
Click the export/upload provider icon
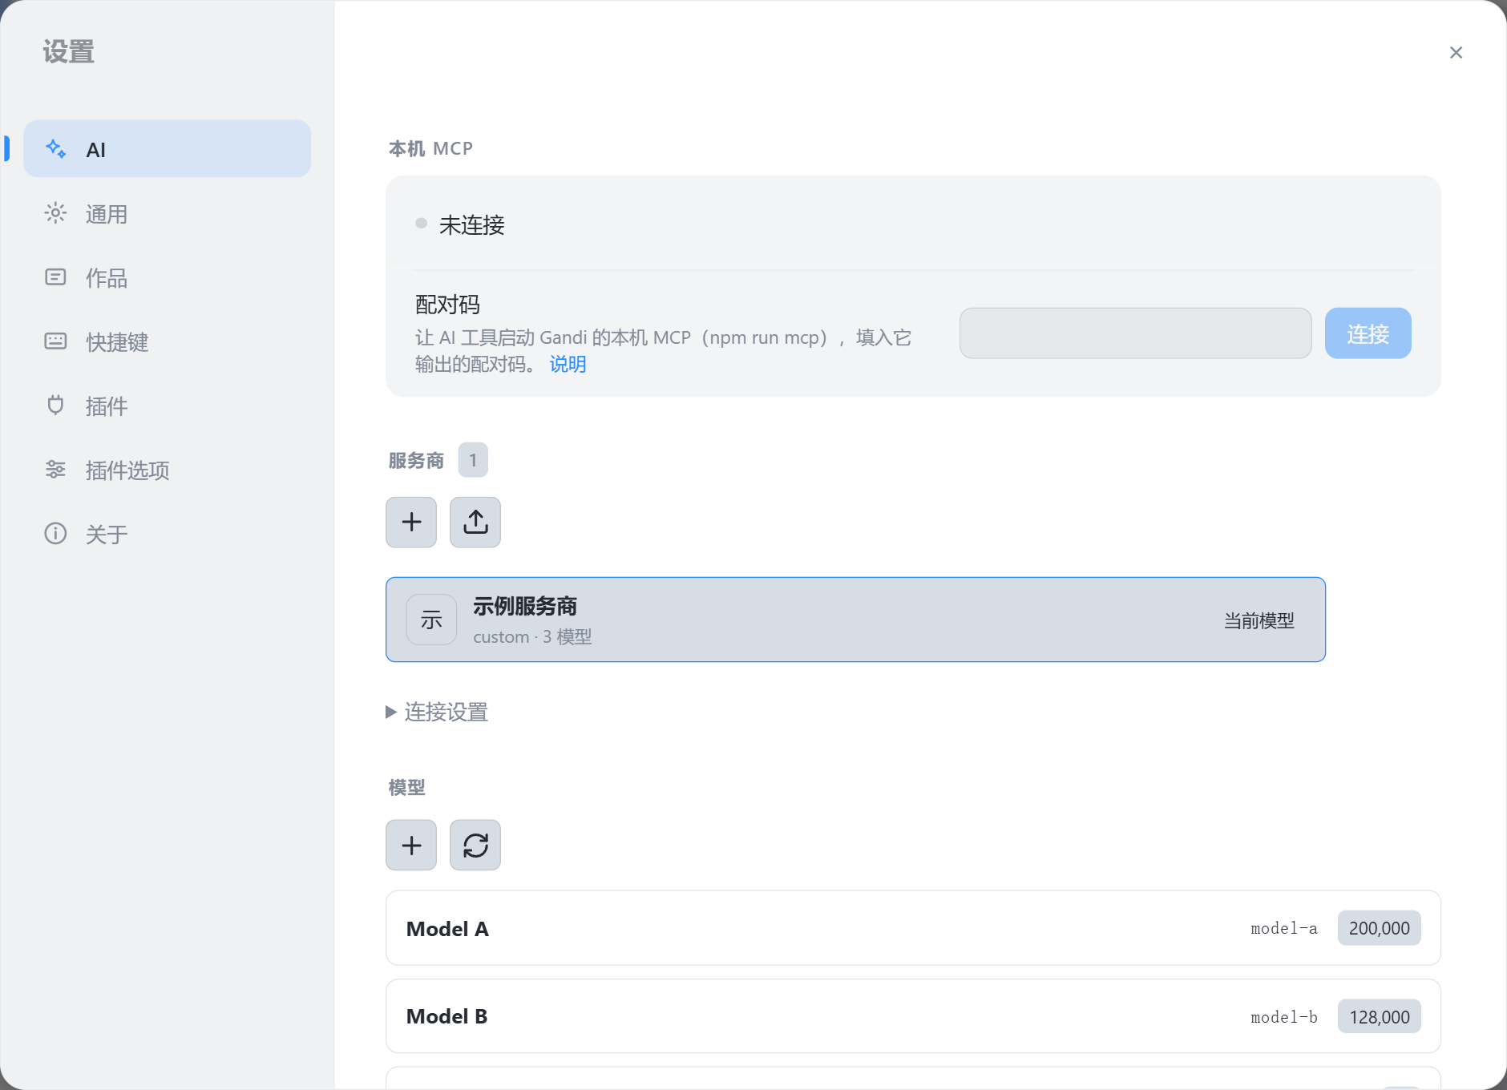point(475,523)
